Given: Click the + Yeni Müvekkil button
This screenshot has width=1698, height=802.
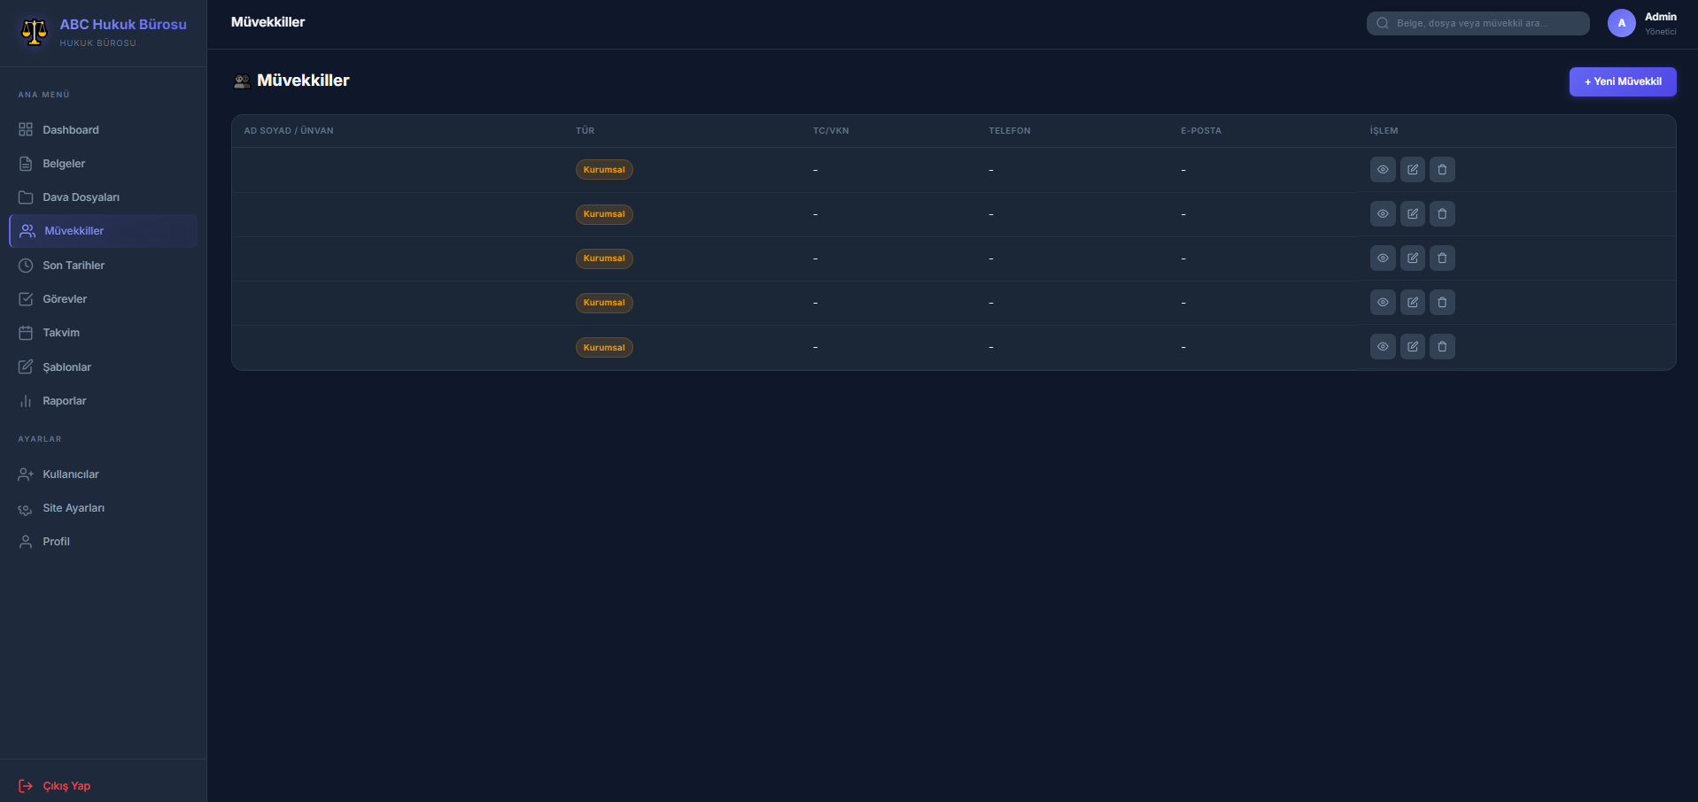Looking at the screenshot, I should (x=1623, y=81).
